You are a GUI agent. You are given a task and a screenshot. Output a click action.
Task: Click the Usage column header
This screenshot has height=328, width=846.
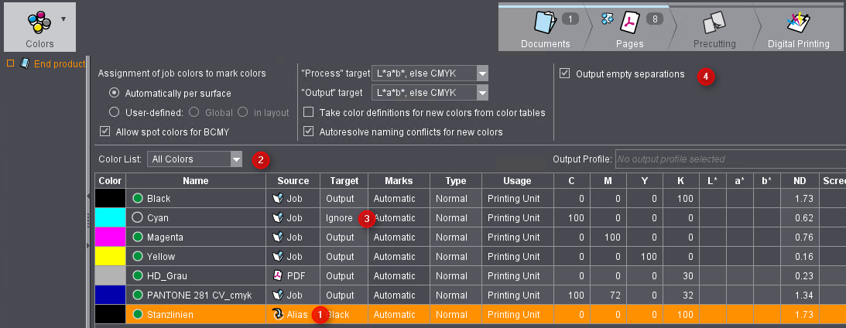[516, 180]
